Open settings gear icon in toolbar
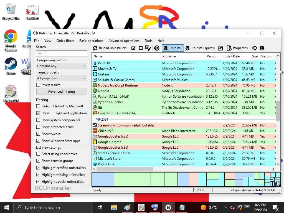The image size is (284, 213). pyautogui.click(x=255, y=48)
